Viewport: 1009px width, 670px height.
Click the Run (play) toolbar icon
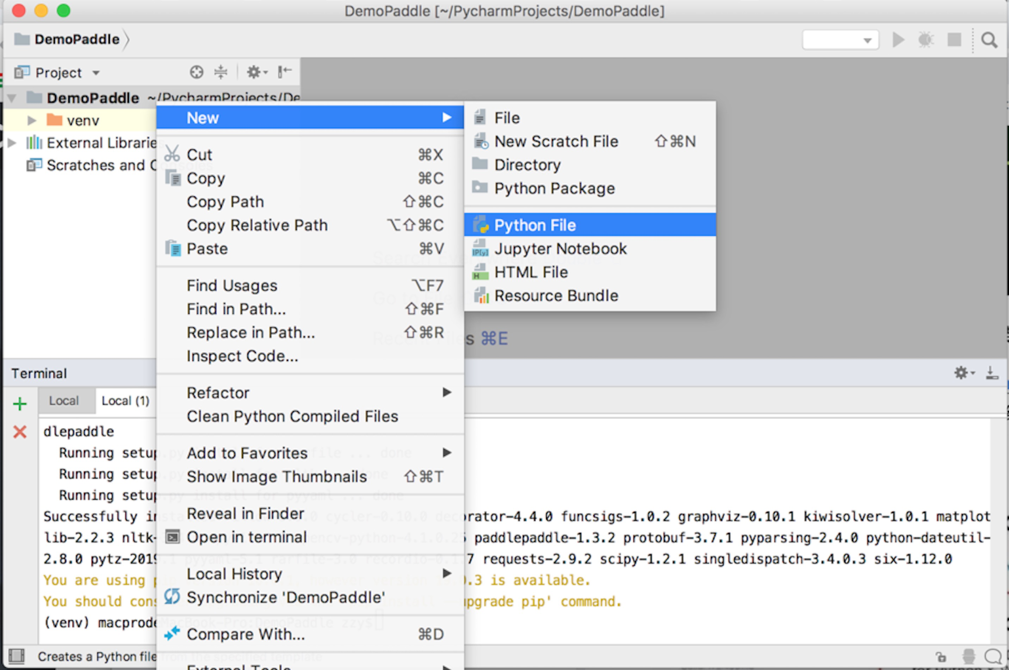coord(898,40)
